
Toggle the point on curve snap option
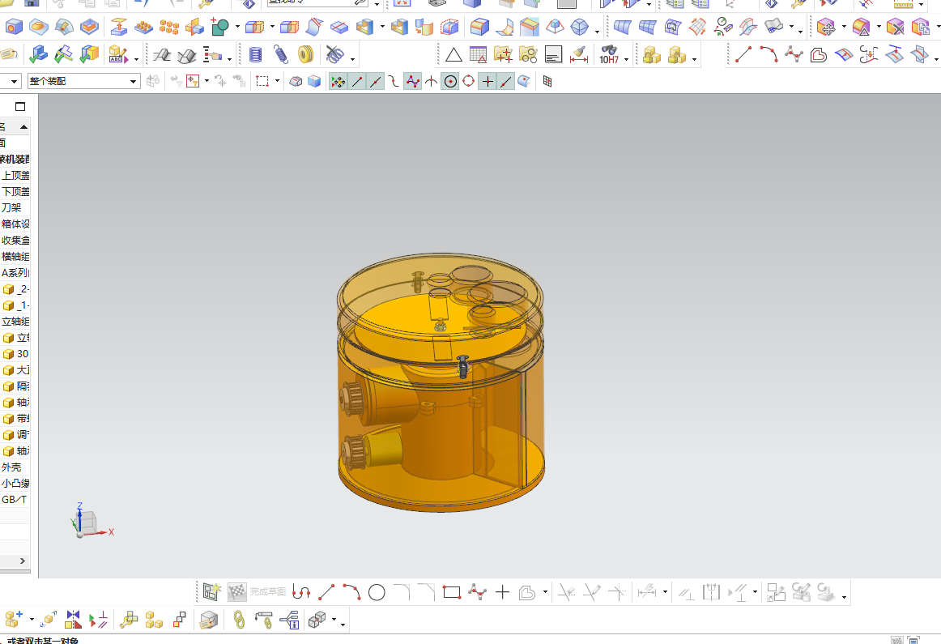[x=506, y=82]
